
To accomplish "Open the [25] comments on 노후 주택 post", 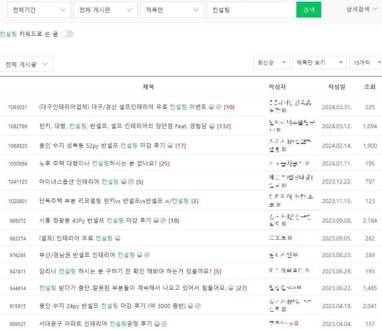I will tap(164, 164).
